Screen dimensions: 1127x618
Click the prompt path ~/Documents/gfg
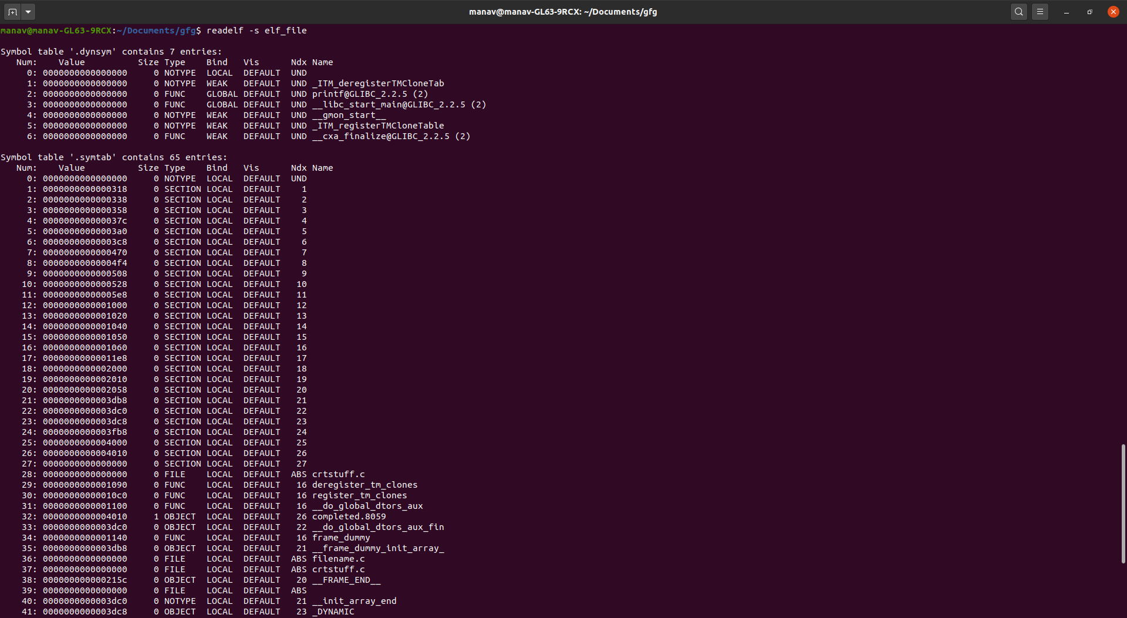point(156,31)
